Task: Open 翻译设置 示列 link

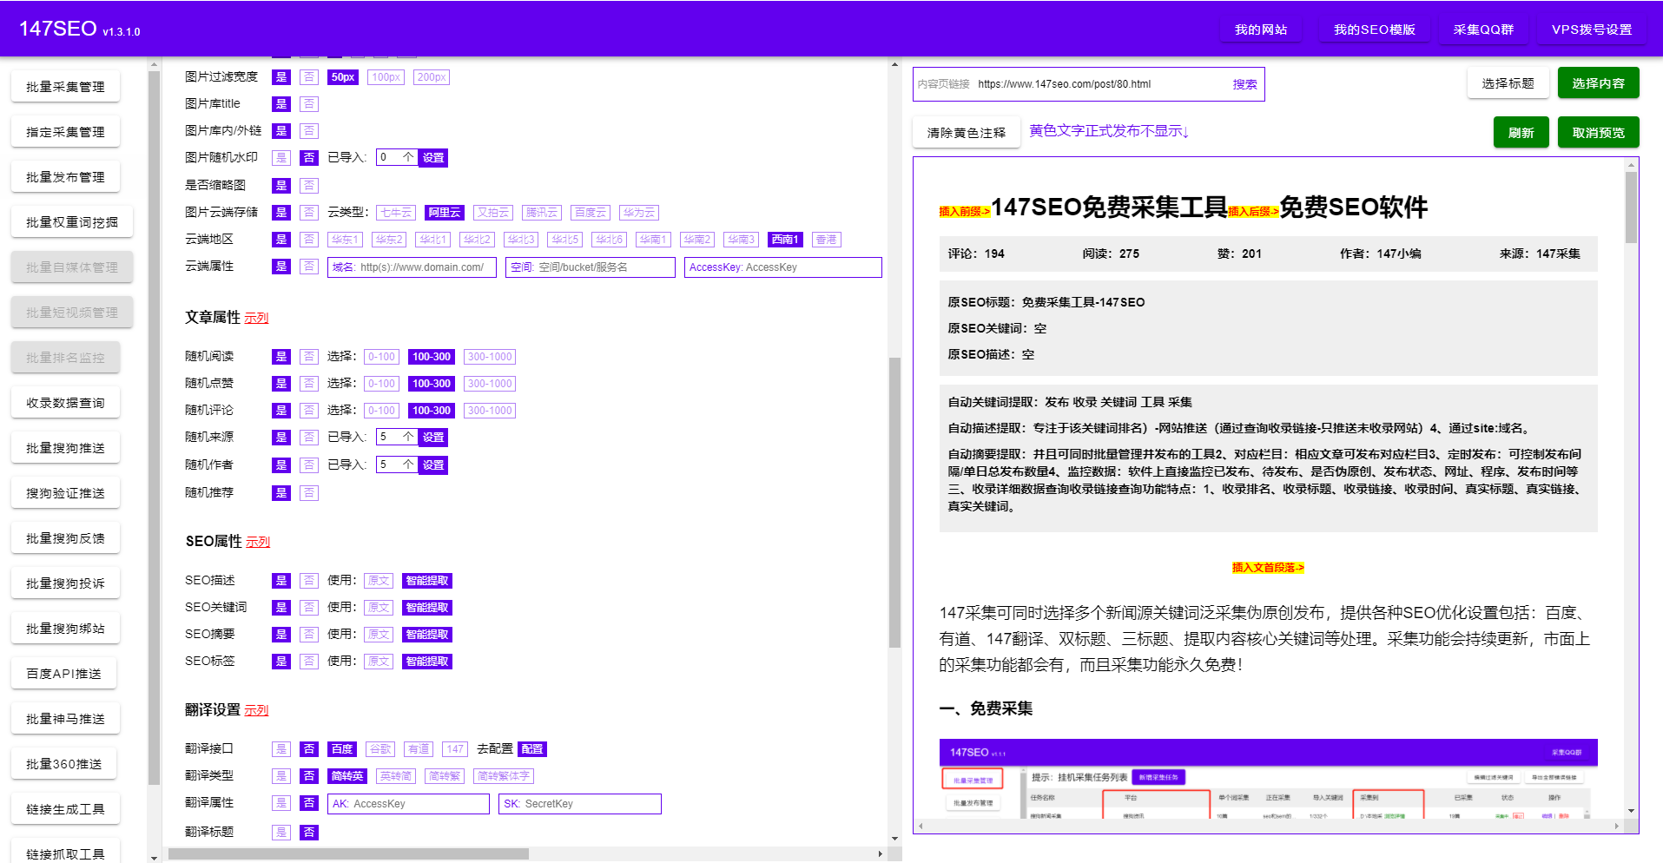Action: [256, 711]
